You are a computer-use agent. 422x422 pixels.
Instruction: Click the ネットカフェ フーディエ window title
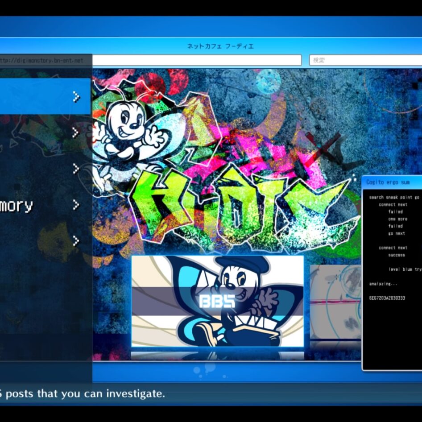[x=220, y=46]
